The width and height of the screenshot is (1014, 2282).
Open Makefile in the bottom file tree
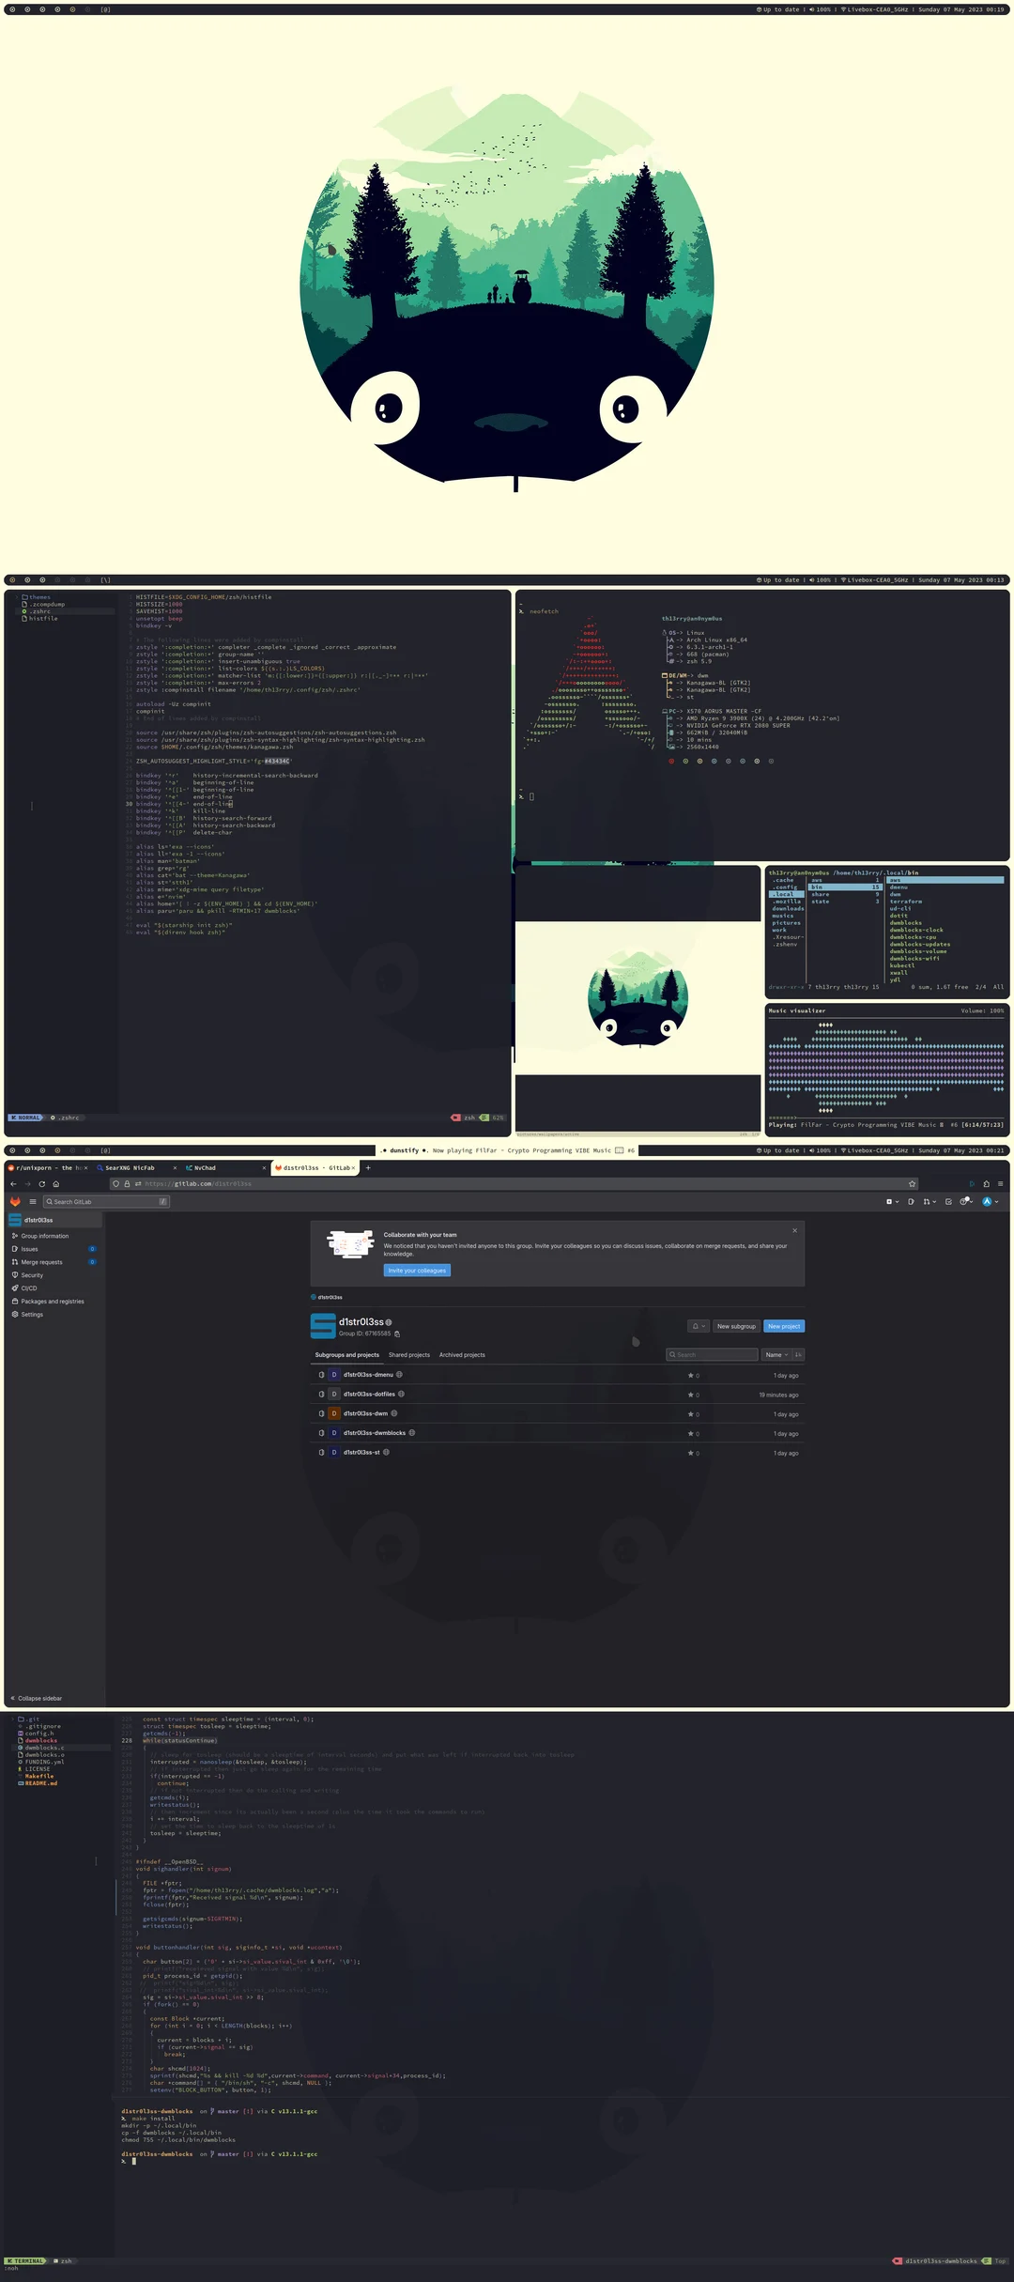[x=36, y=1776]
